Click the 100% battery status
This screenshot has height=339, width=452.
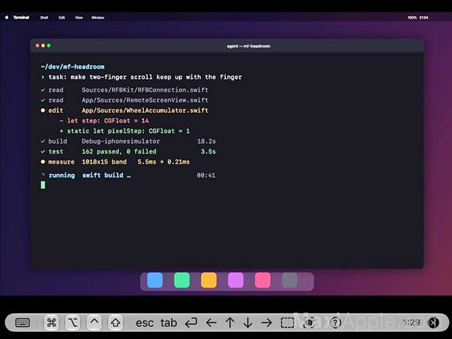click(x=412, y=17)
